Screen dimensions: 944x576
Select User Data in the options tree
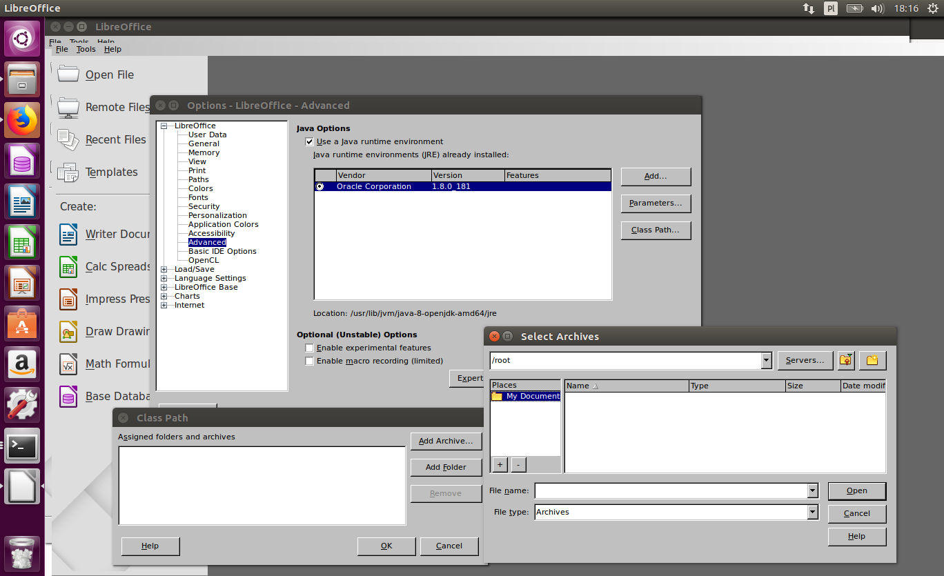(207, 135)
